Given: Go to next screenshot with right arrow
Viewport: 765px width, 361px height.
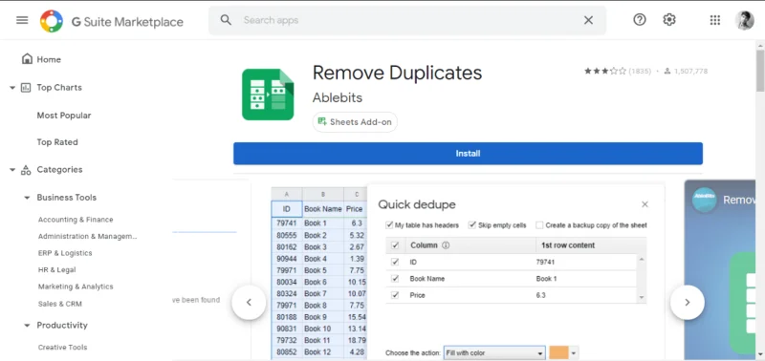Looking at the screenshot, I should [687, 302].
